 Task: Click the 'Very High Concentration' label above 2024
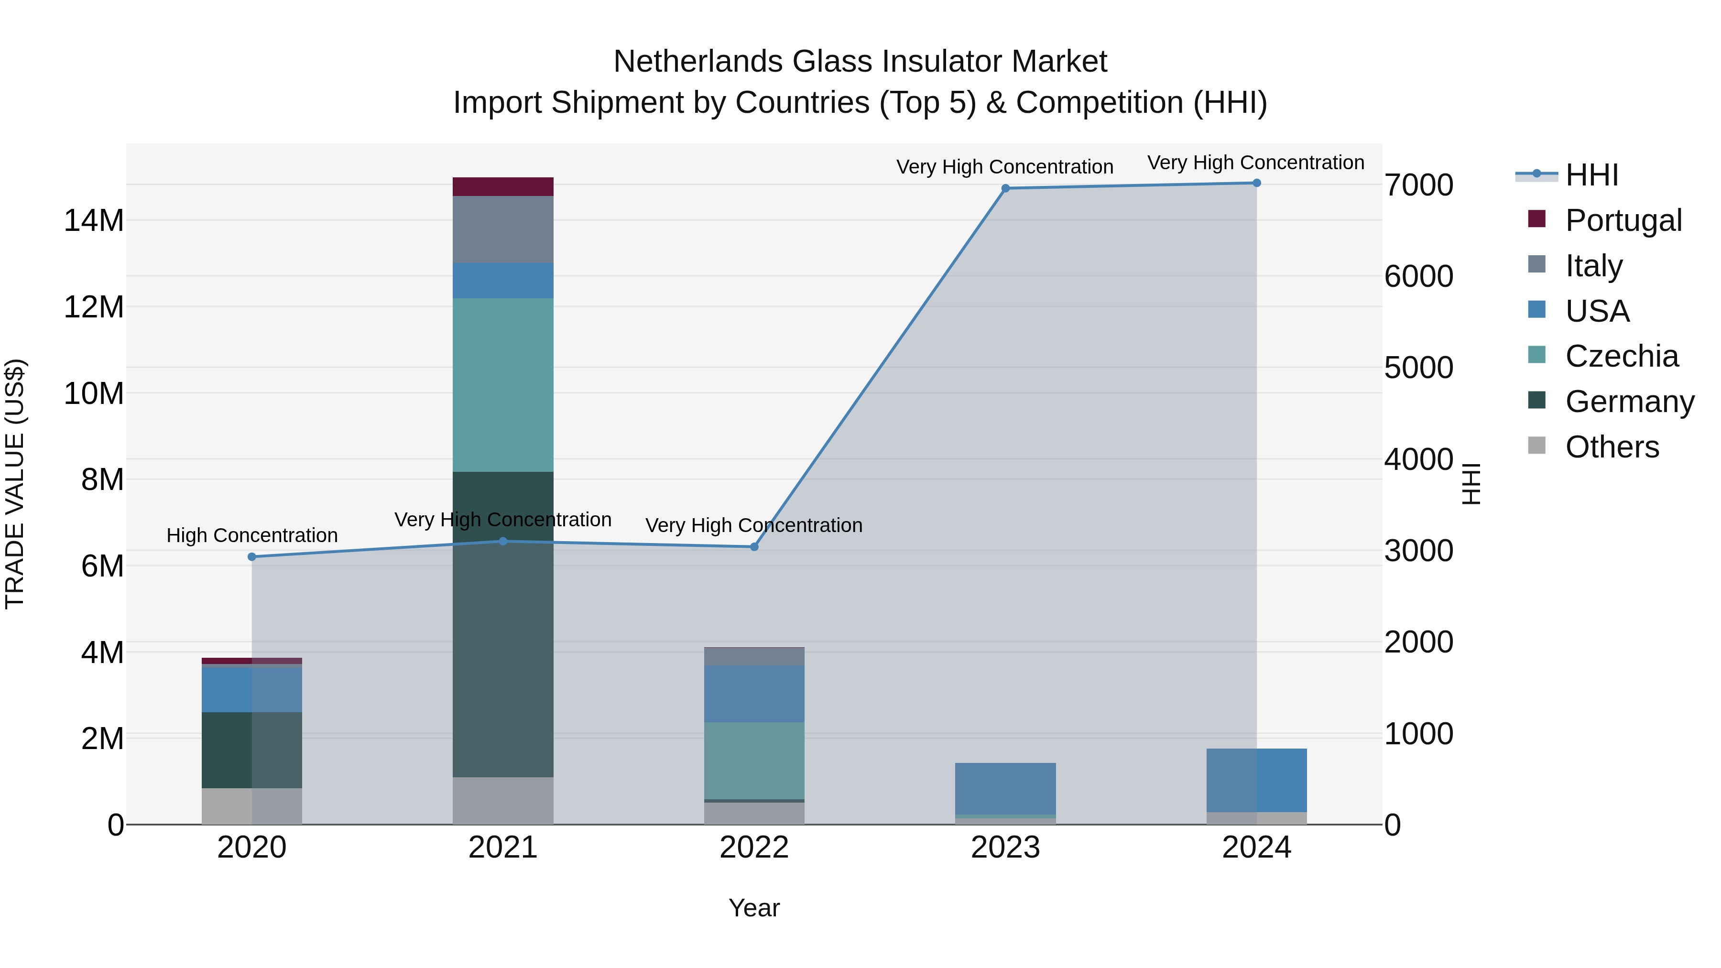[1256, 163]
